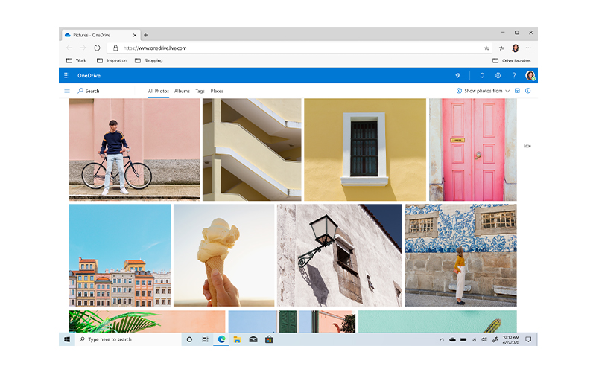Open the Other Favorites folder

(511, 60)
